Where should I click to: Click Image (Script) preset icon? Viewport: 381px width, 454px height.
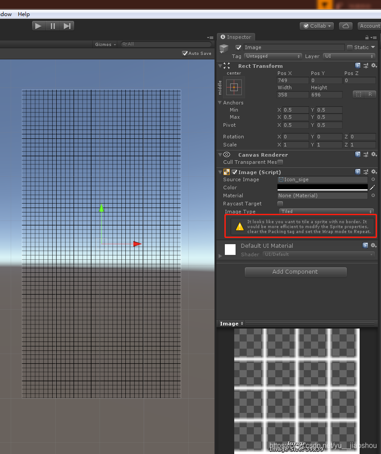(x=366, y=172)
